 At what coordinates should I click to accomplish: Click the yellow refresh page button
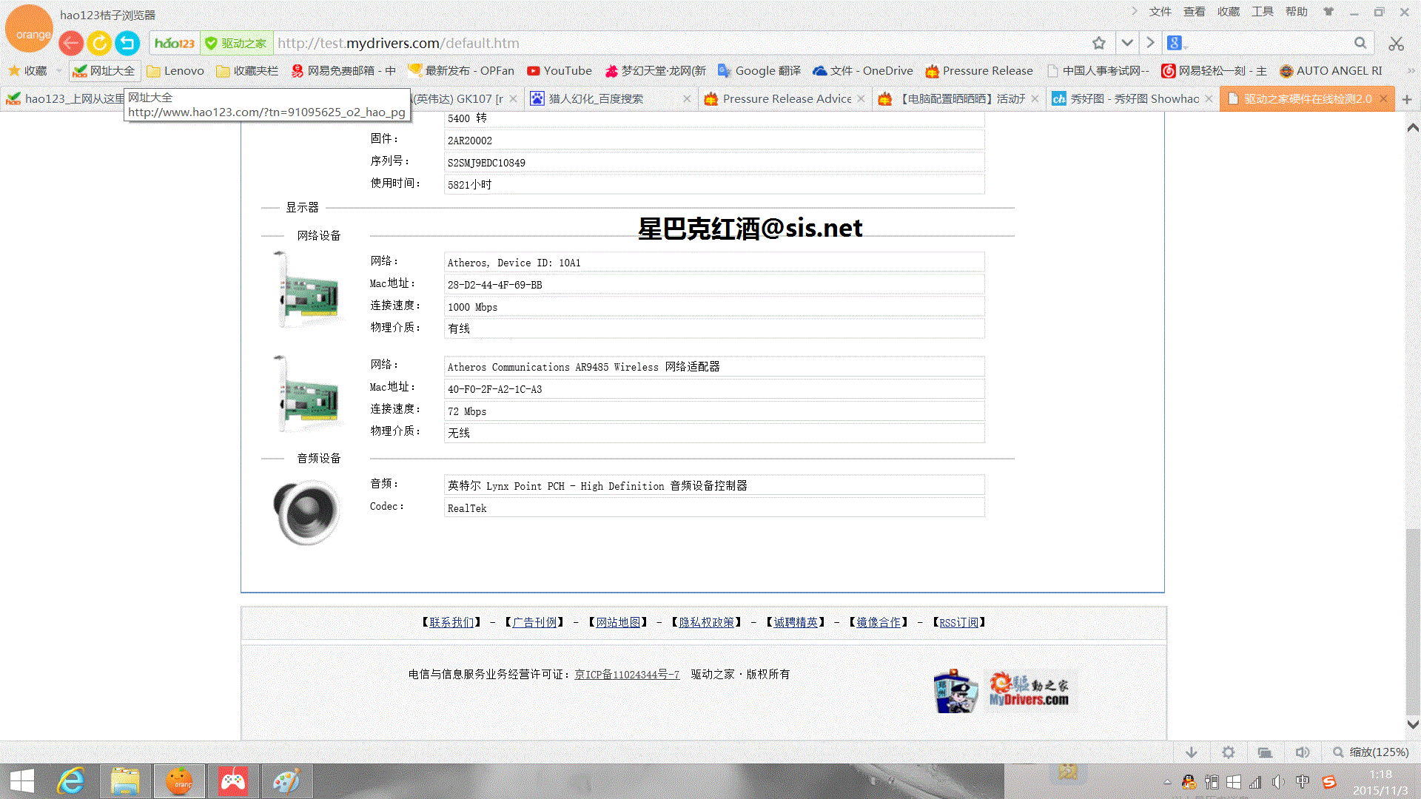click(99, 43)
